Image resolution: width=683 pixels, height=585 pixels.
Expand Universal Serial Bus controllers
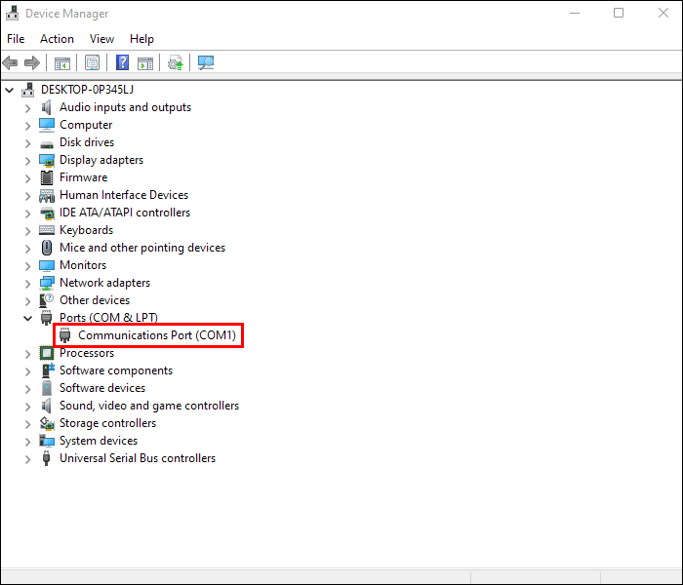click(28, 459)
